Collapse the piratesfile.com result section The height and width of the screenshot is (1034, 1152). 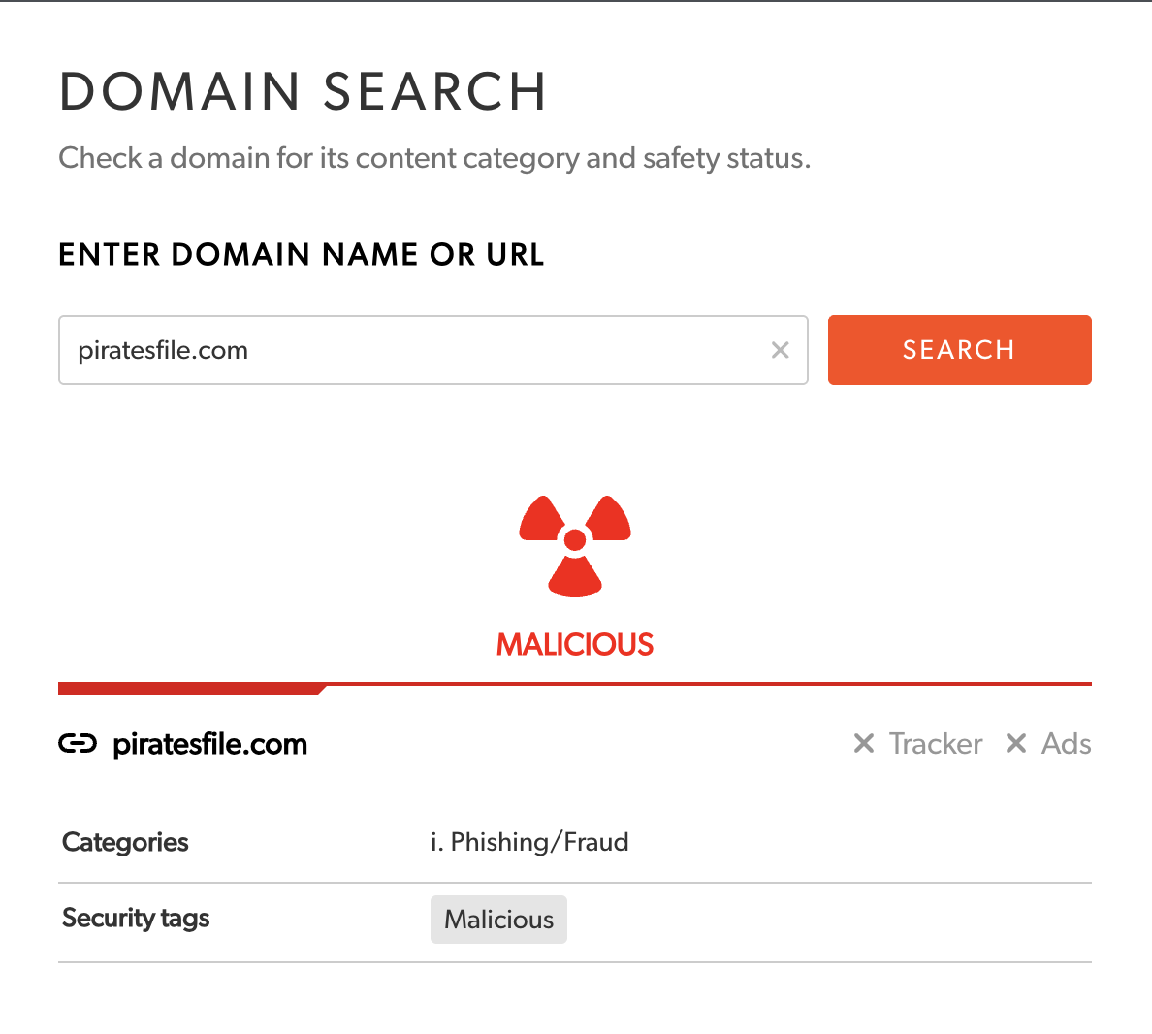[209, 743]
